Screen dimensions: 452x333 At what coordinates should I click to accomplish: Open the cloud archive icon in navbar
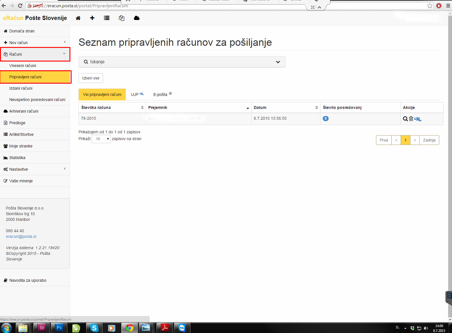pos(137,18)
